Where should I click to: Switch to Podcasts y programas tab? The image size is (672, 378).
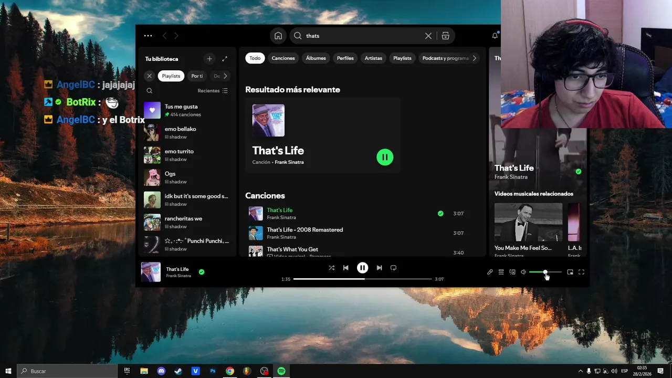tap(445, 58)
